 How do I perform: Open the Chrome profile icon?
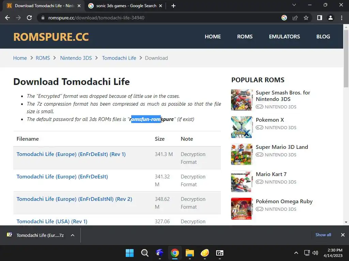331,18
